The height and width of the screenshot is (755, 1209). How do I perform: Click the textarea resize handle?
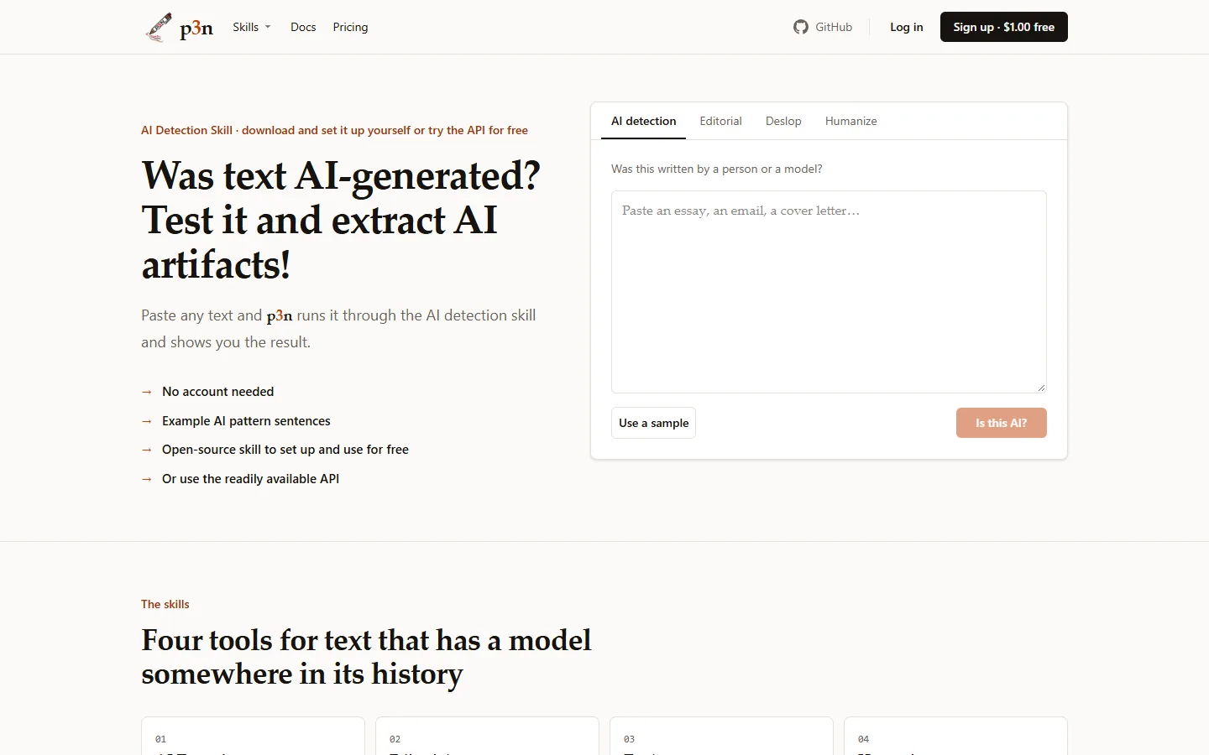click(1041, 388)
